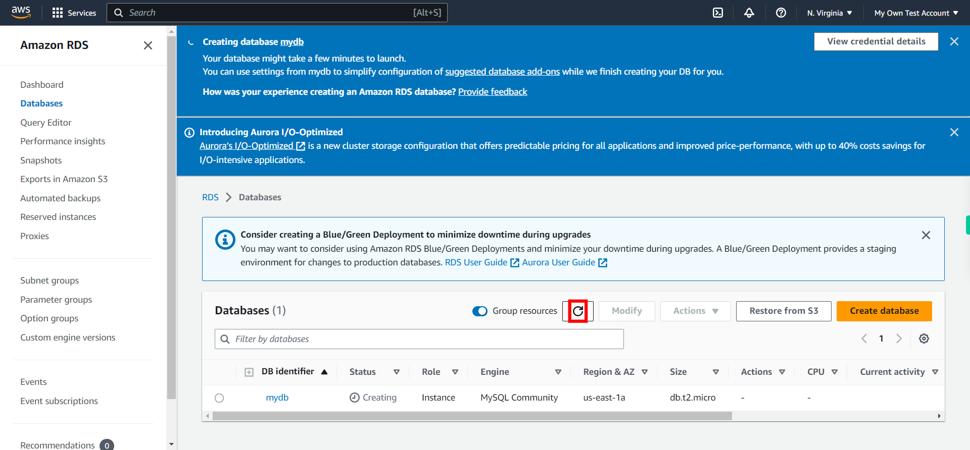This screenshot has width=970, height=450.
Task: Open Query Editor in sidebar
Action: coord(46,123)
